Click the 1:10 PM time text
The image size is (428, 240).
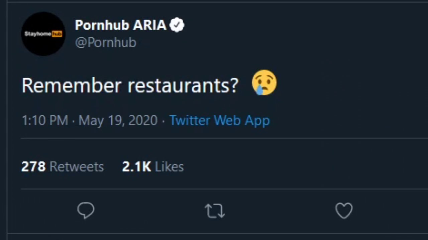[x=45, y=120]
